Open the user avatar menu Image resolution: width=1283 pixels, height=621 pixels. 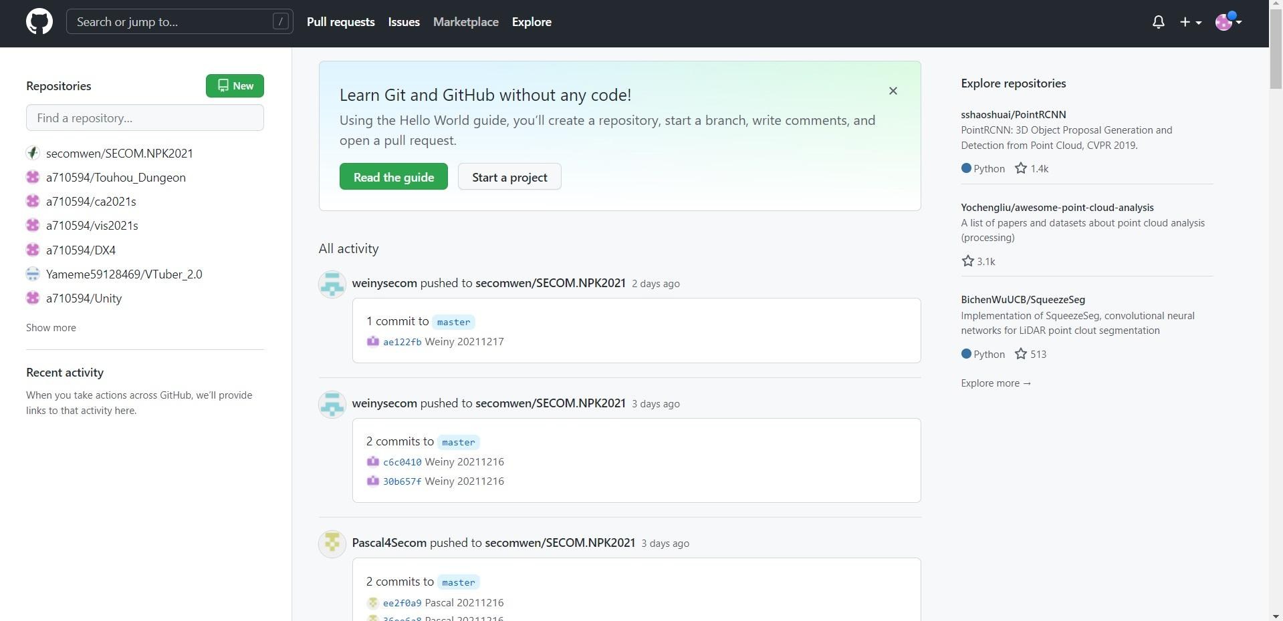pyautogui.click(x=1228, y=22)
